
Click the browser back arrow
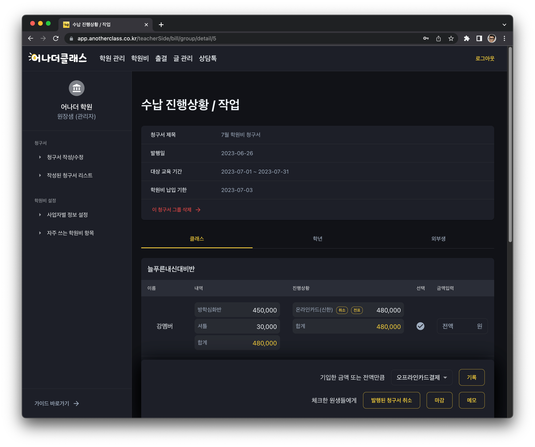click(x=31, y=38)
